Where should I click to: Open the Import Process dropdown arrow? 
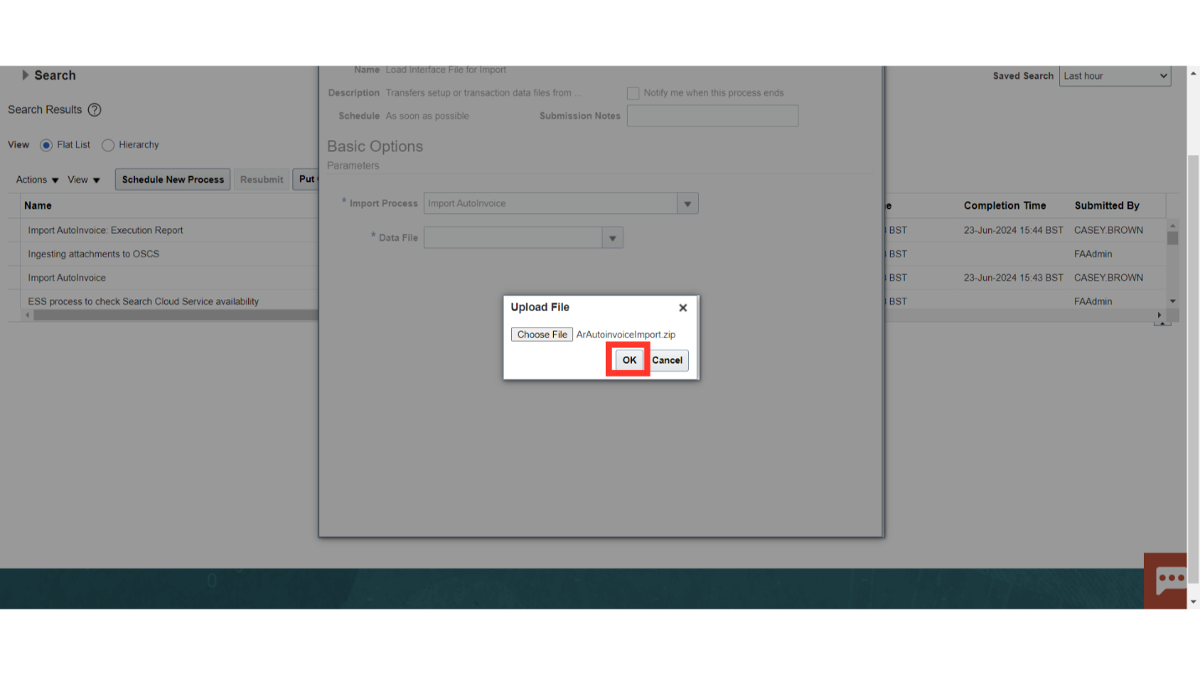coord(688,204)
